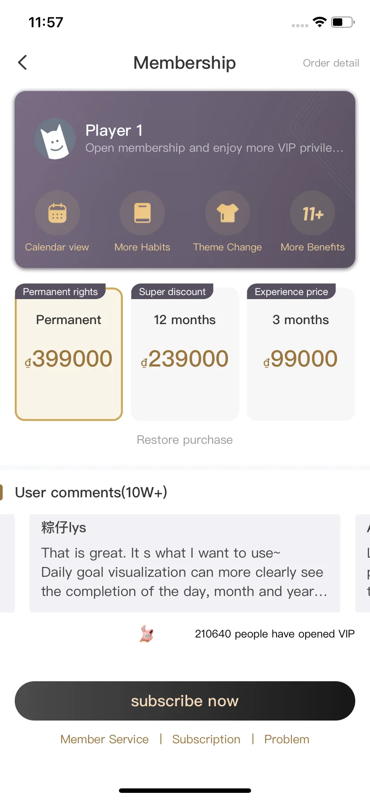Open the Member Service link
This screenshot has height=800, width=370.
point(105,739)
